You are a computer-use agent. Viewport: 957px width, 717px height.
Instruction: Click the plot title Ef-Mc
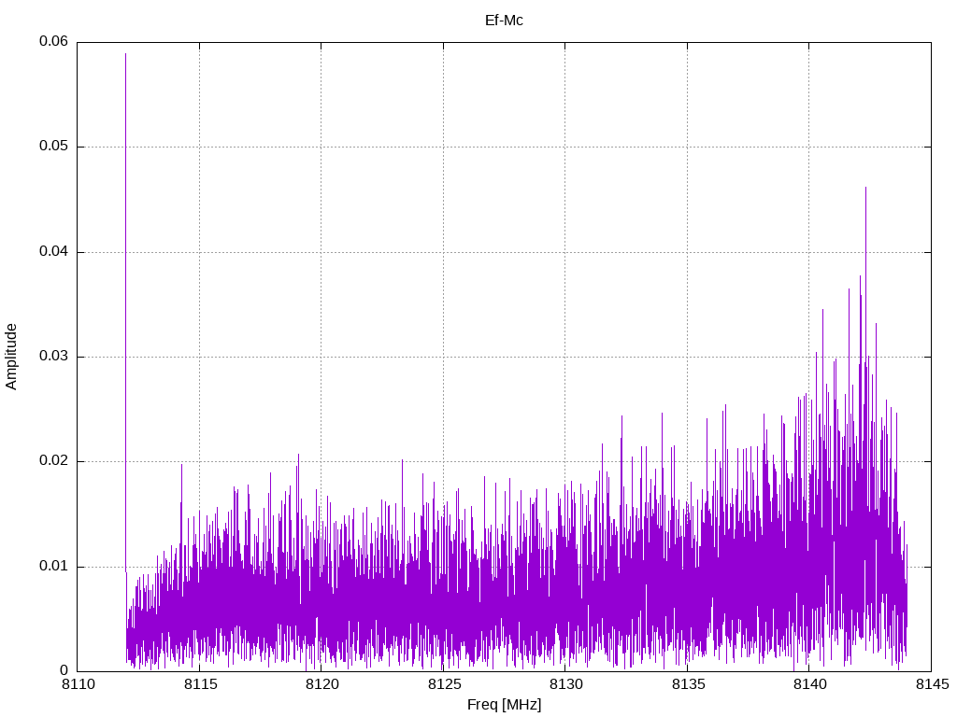coord(504,21)
